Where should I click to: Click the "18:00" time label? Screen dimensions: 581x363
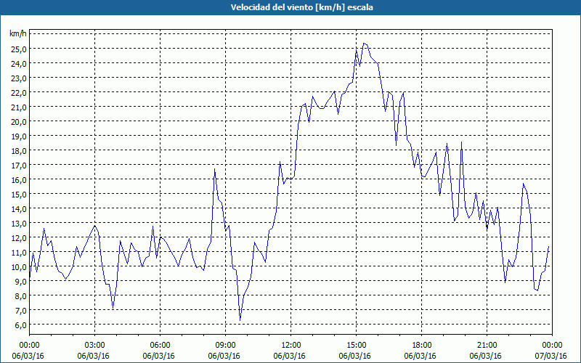(422, 346)
